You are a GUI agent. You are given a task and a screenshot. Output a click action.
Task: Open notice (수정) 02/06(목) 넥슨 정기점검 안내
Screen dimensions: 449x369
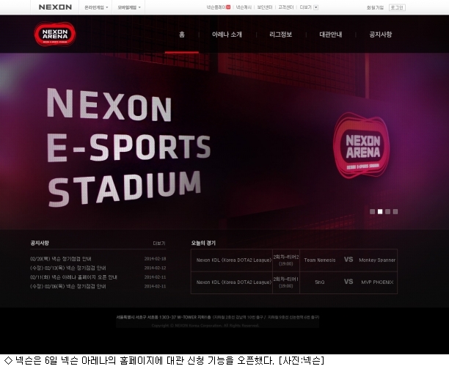point(68,286)
